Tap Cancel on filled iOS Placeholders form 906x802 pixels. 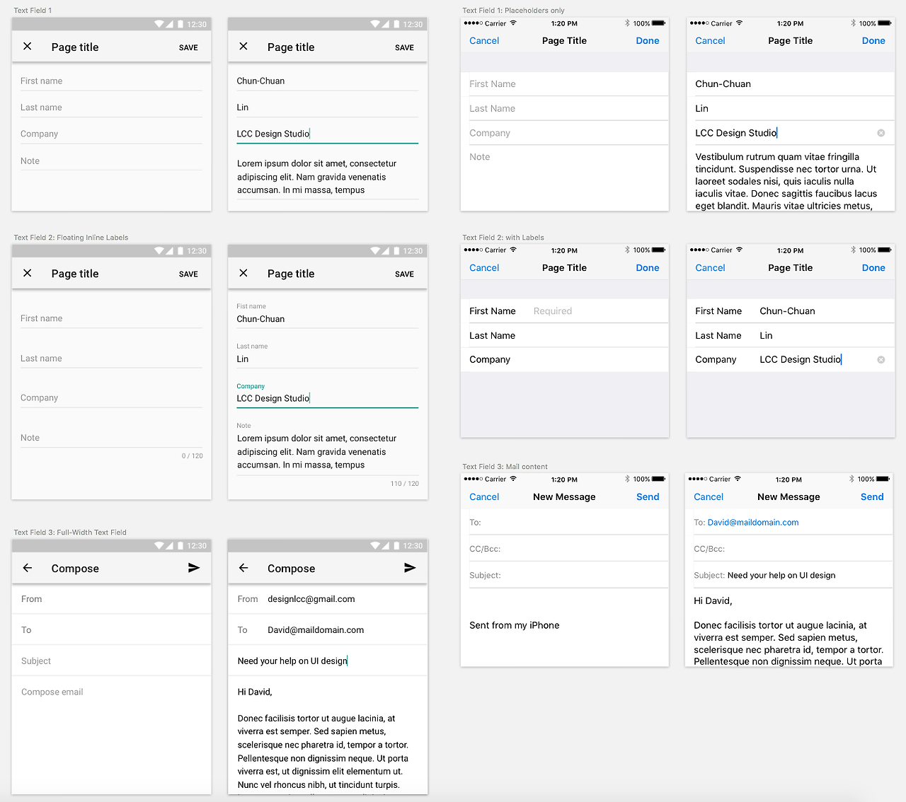coord(710,41)
